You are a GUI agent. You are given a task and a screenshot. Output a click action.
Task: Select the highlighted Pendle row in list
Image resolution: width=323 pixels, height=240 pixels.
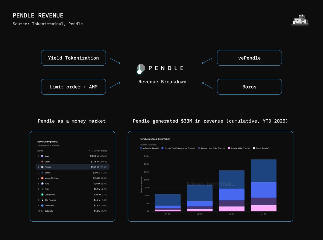click(x=72, y=167)
